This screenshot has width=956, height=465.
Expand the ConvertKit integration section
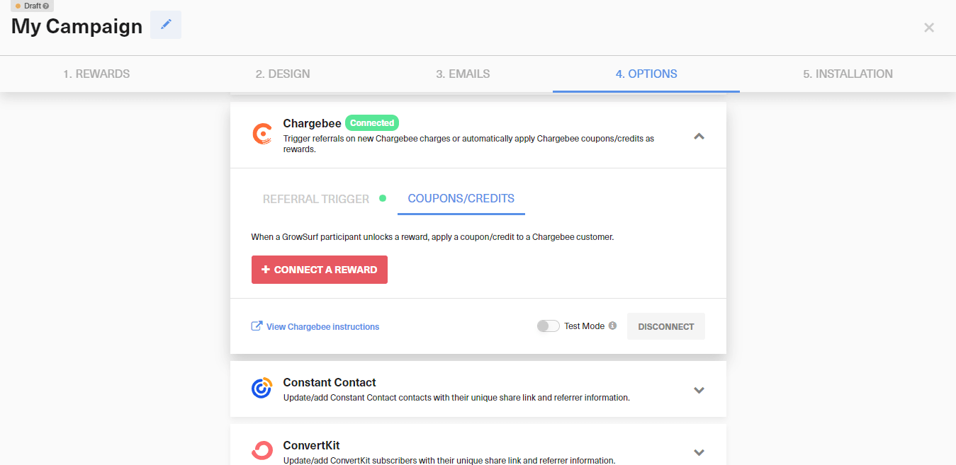[x=699, y=452]
